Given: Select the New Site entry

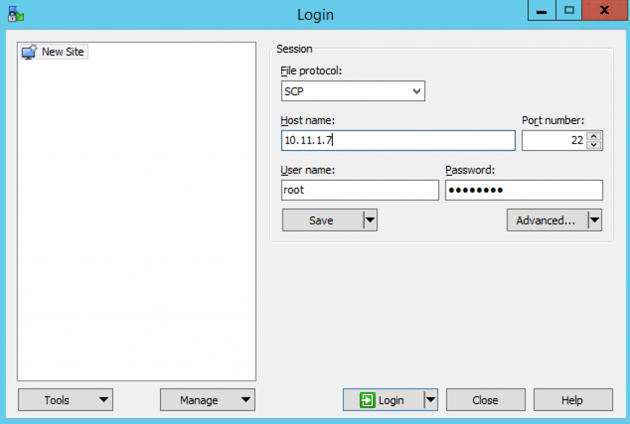Looking at the screenshot, I should pyautogui.click(x=54, y=52).
